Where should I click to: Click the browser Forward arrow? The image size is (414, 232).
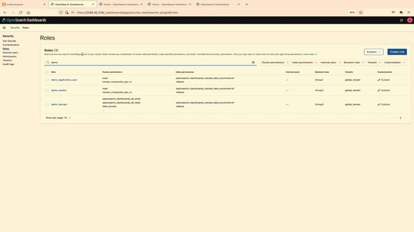[x=13, y=12]
